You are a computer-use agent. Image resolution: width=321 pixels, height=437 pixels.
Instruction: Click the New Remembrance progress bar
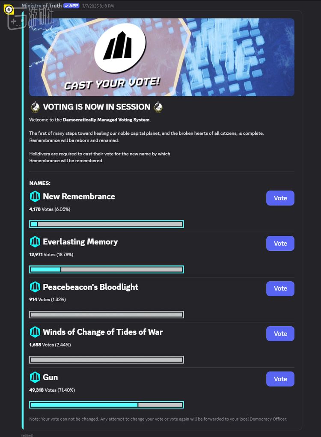tap(107, 224)
